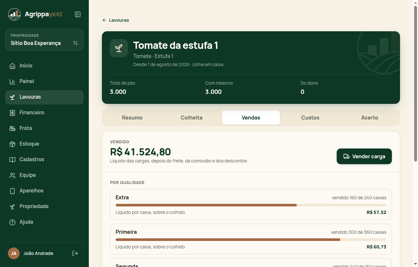Collapse the sidebar with the panel icon
418x267 pixels.
click(78, 14)
